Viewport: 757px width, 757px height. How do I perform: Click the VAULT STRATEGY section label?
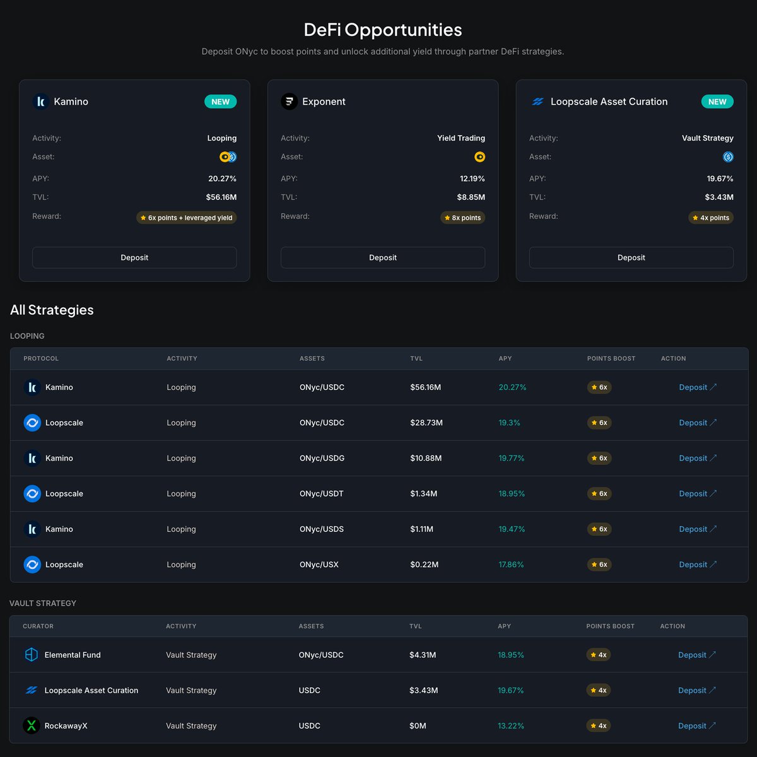point(43,603)
